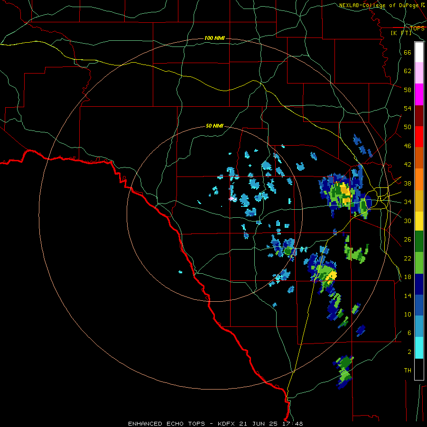Viewport: 427px width, 427px height.
Task: Click the '[K FT]' units label
Action: tap(401, 33)
